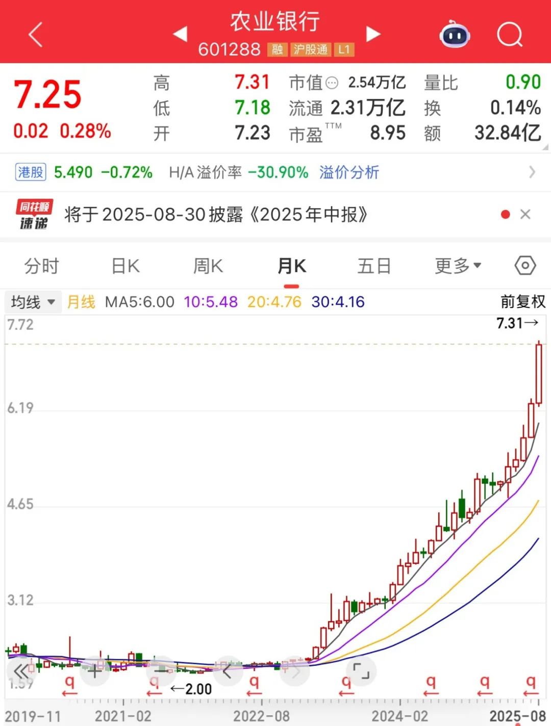This screenshot has height=726, width=551.
Task: Open the 同花顺速递 news logo
Action: click(34, 215)
